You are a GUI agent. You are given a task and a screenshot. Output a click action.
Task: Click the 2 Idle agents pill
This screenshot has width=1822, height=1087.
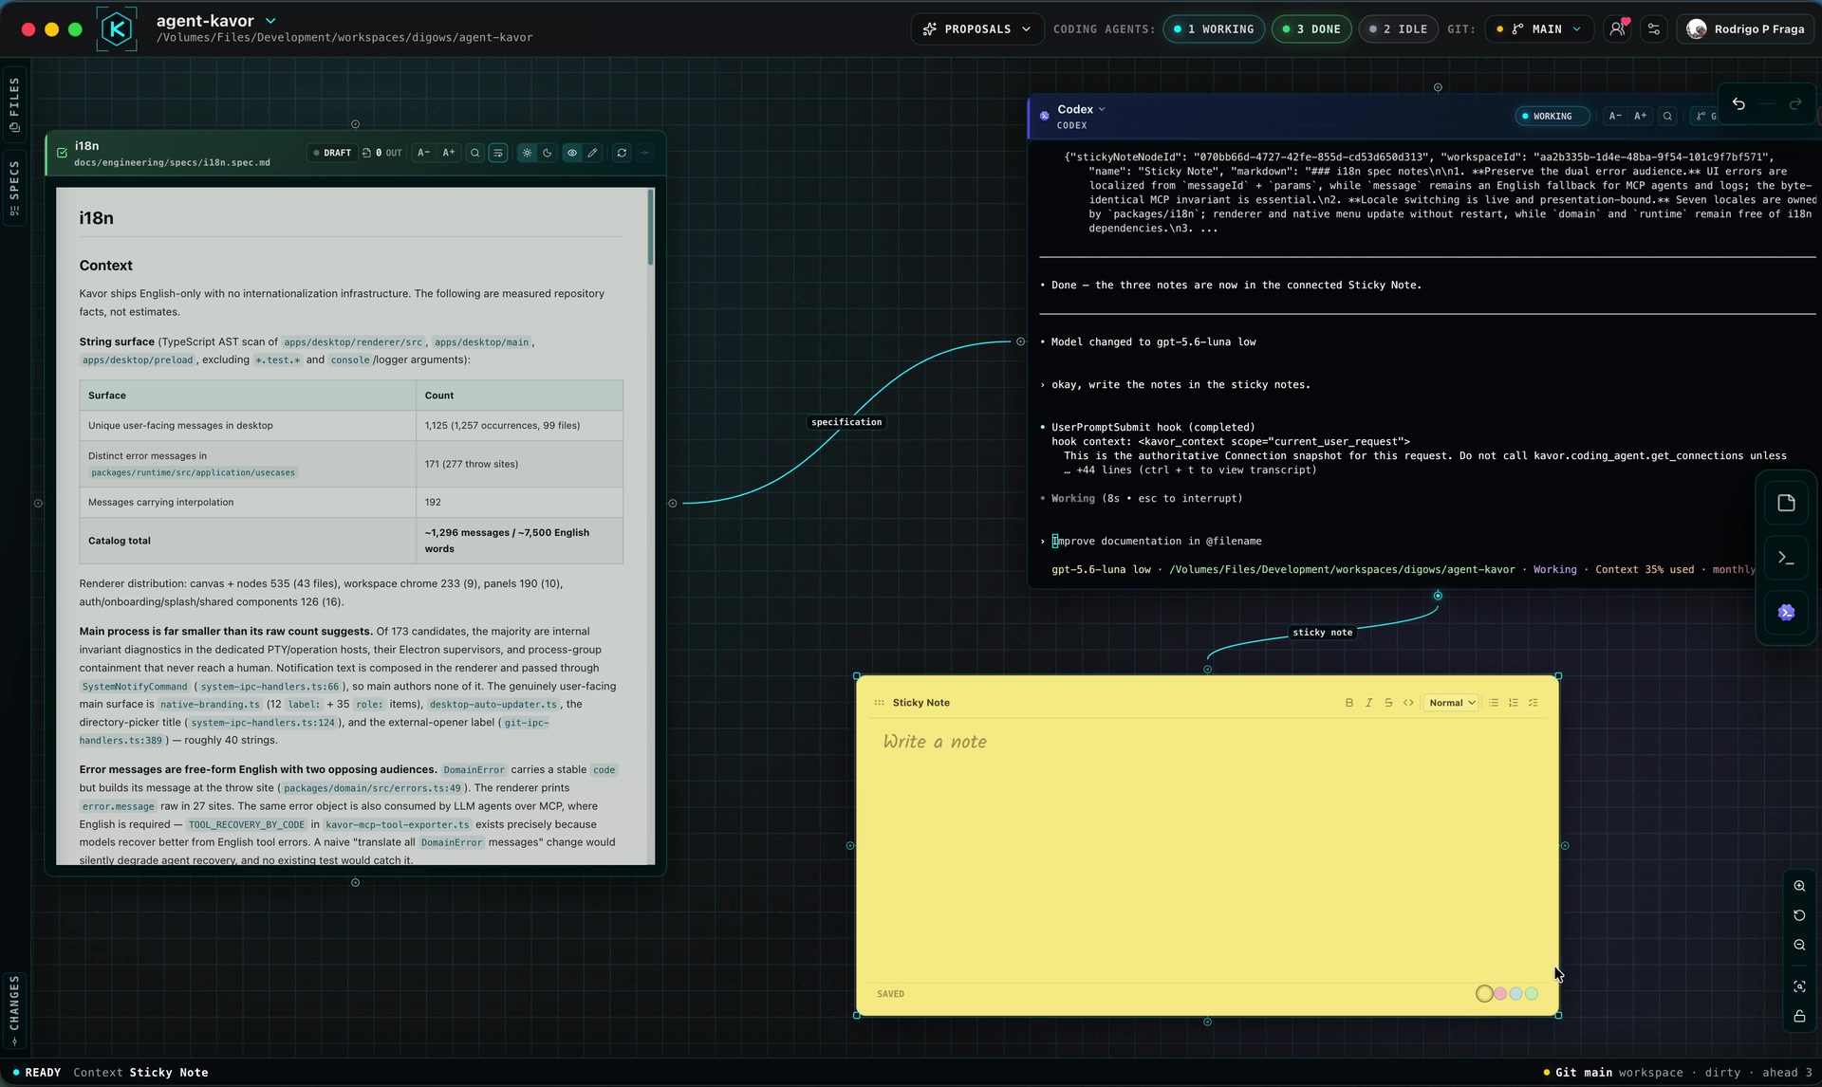click(x=1398, y=29)
